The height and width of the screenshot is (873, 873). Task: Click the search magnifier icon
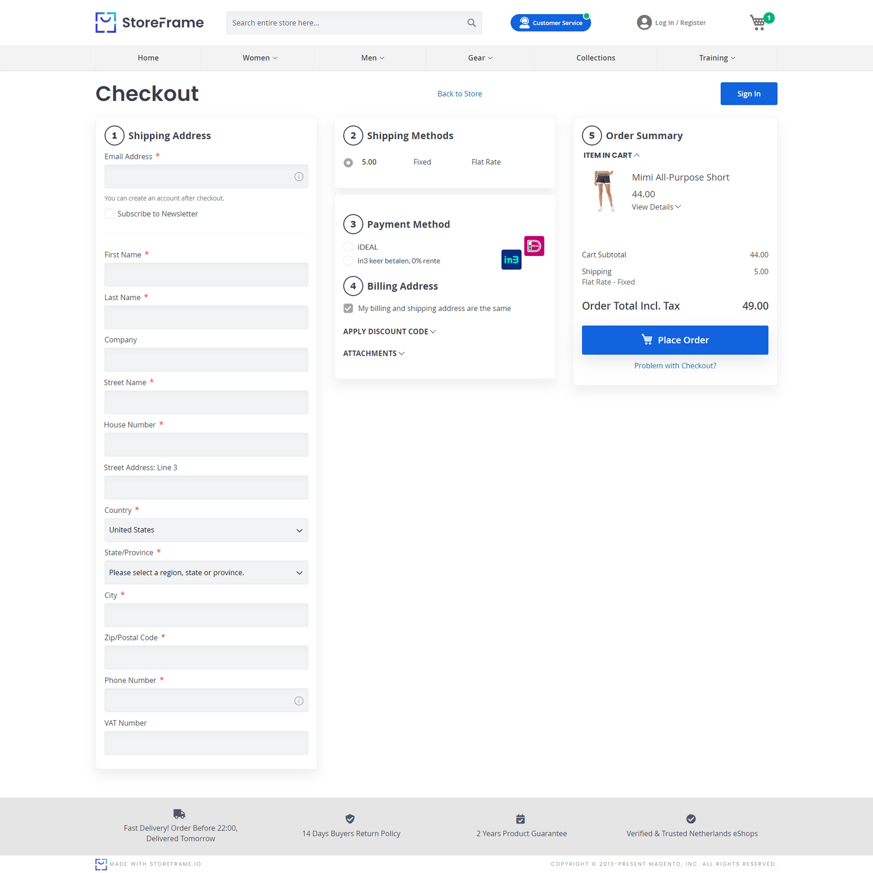click(470, 22)
